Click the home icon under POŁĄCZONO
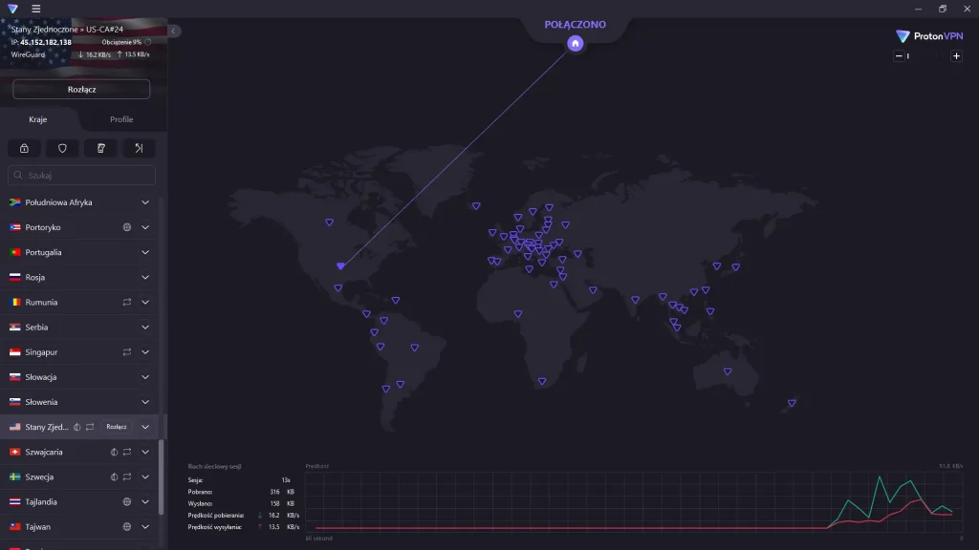This screenshot has width=979, height=550. (x=575, y=43)
